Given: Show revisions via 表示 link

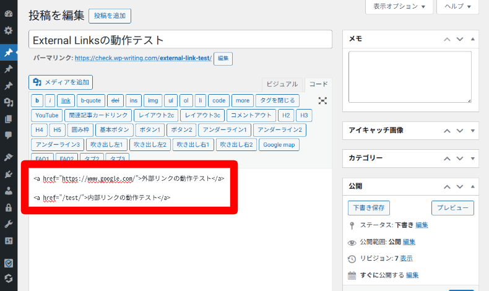Looking at the screenshot, I should pyautogui.click(x=406, y=259).
